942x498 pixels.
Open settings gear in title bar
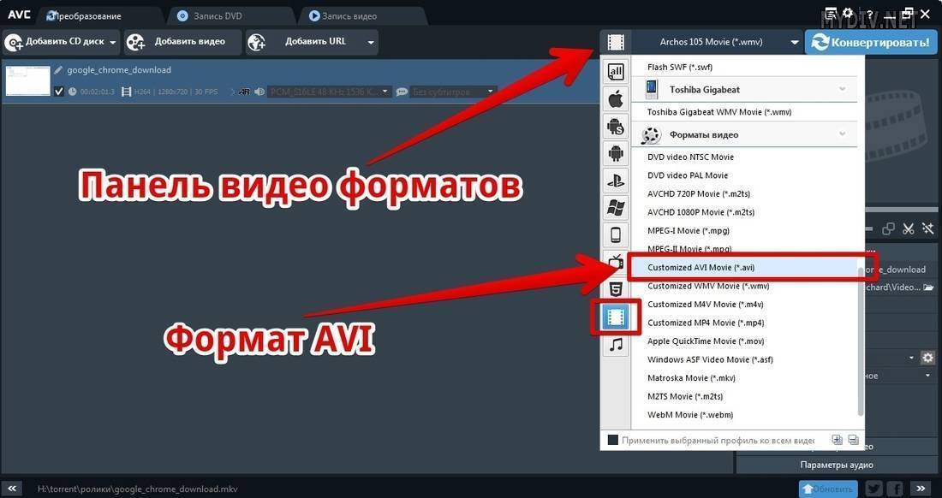(x=848, y=13)
